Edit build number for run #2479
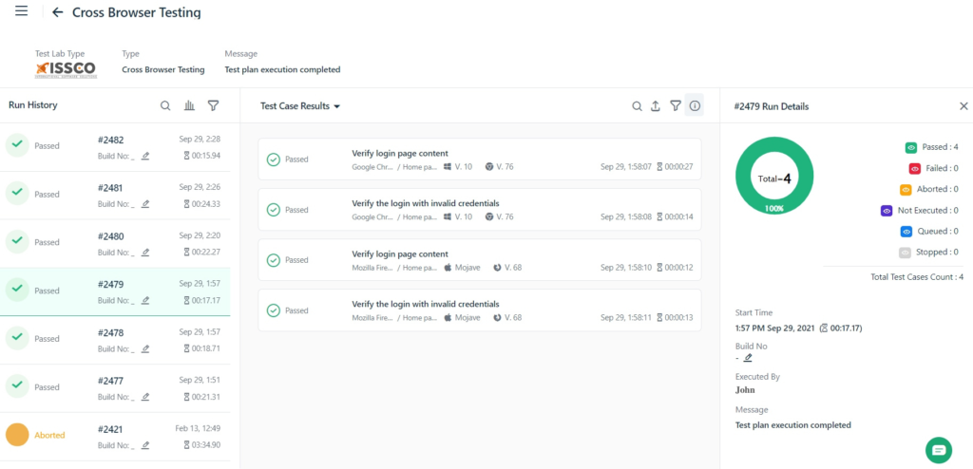 coord(145,300)
